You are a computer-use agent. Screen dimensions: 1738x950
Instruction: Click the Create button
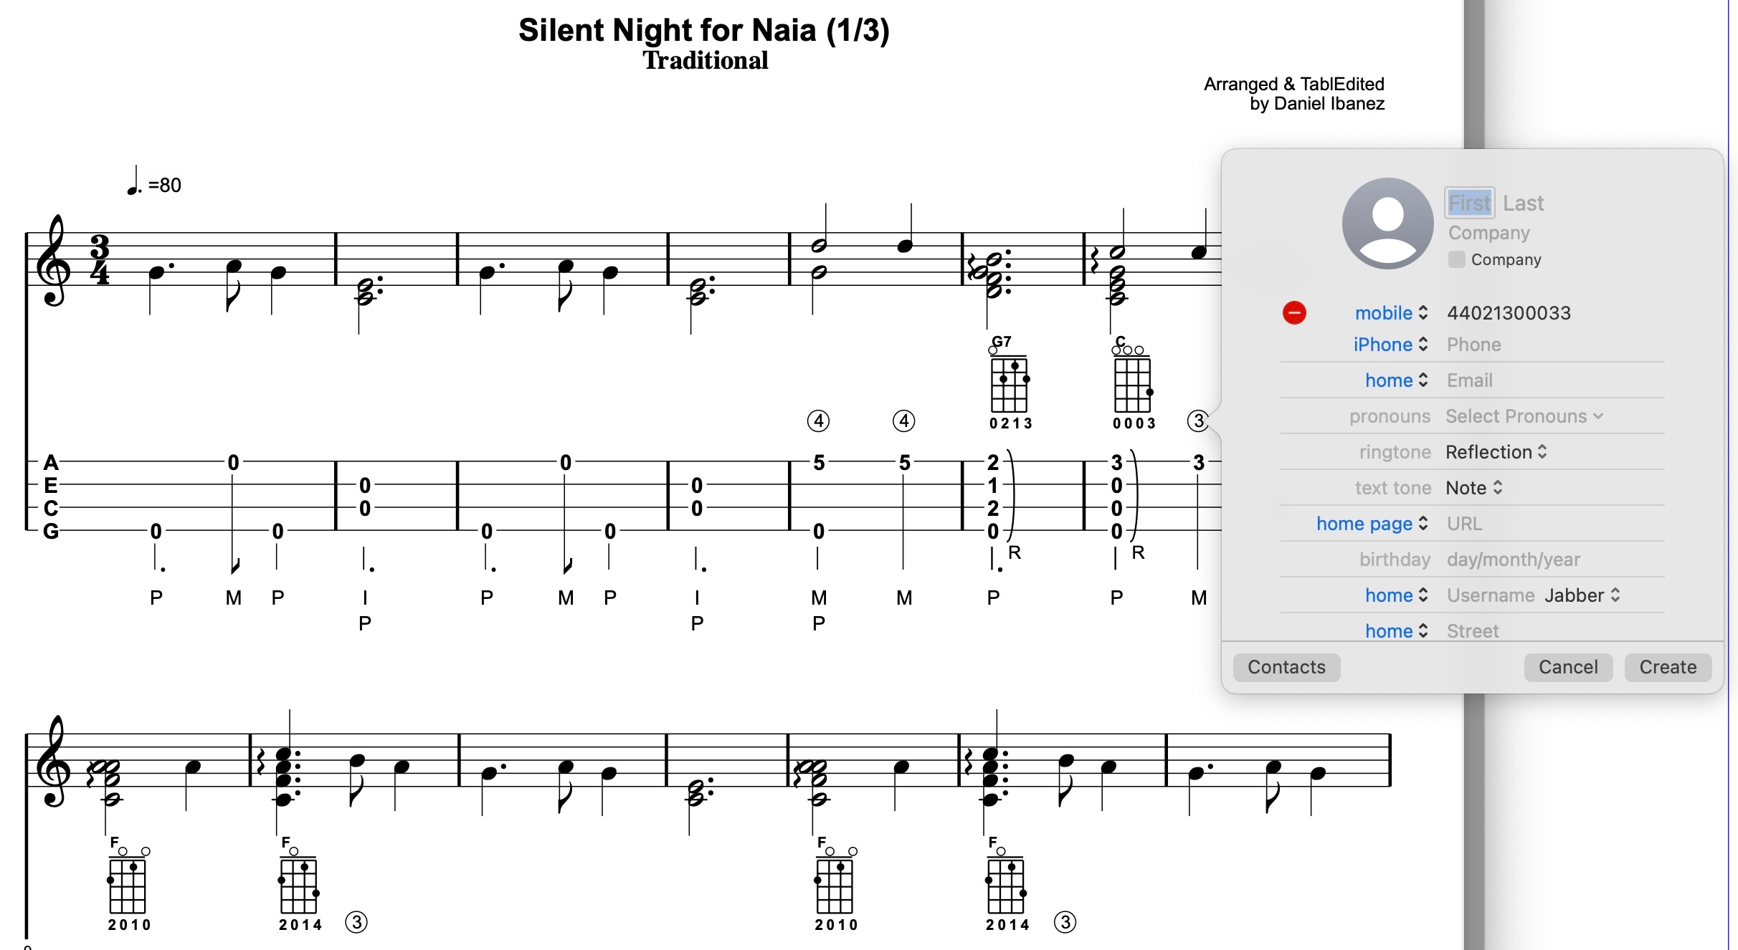click(1666, 667)
